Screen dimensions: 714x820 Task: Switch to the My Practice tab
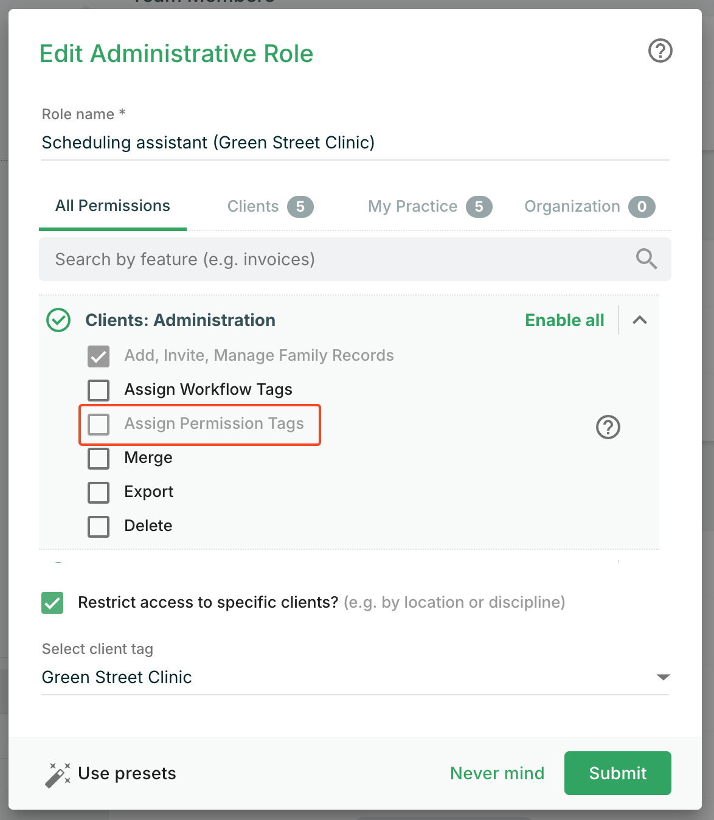tap(429, 207)
